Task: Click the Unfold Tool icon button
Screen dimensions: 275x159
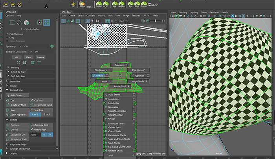Action: click(x=31, y=129)
